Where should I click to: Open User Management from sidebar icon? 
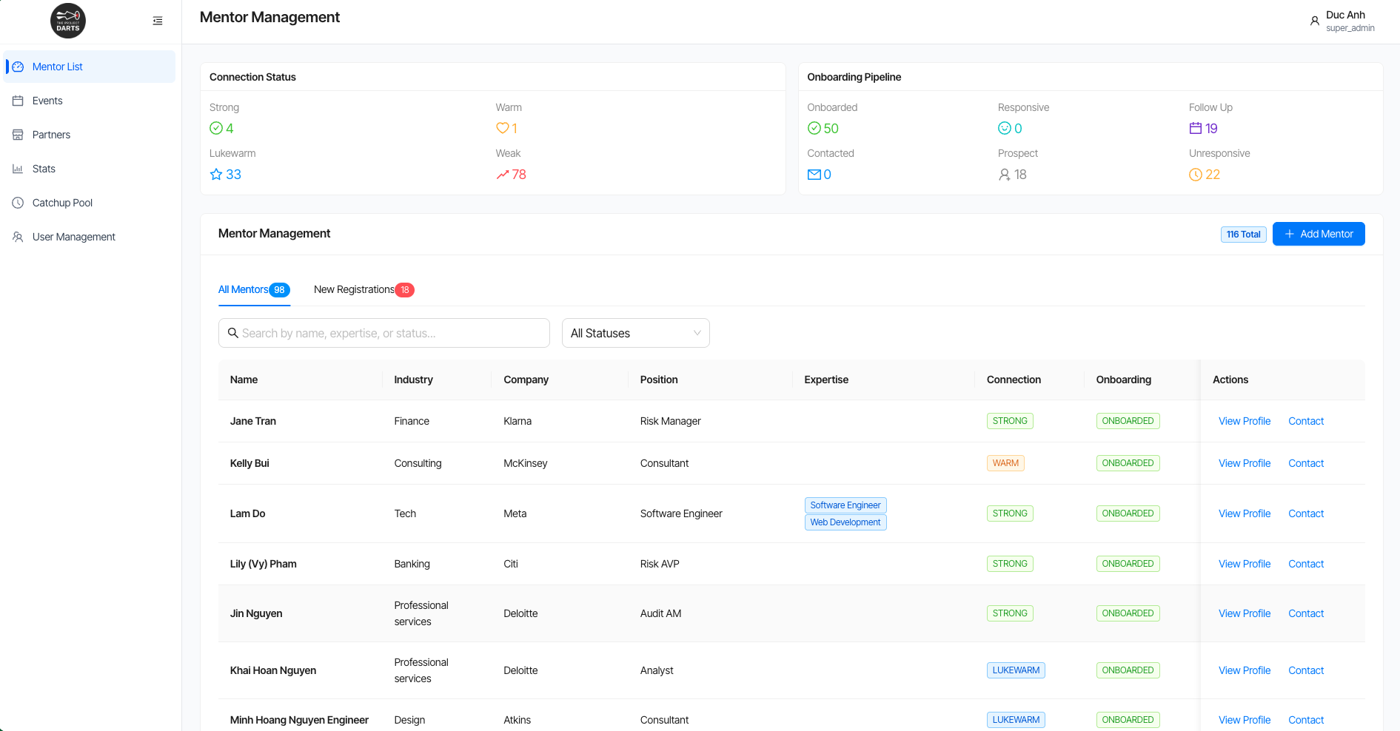pyautogui.click(x=18, y=237)
